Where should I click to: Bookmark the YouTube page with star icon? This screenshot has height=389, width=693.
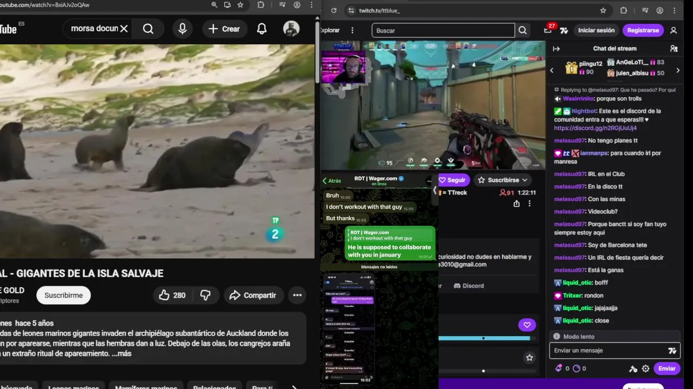240,5
